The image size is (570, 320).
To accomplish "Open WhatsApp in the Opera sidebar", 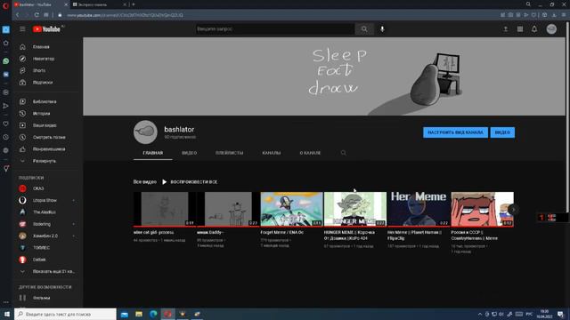I will point(6,61).
